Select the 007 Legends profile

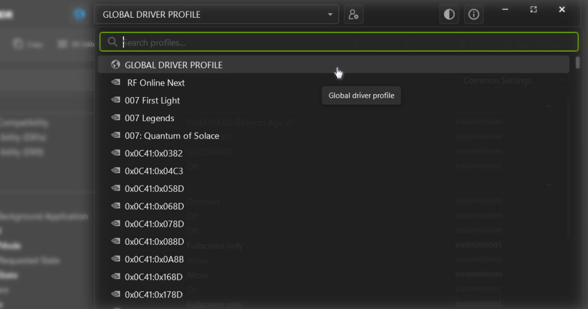(x=334, y=118)
